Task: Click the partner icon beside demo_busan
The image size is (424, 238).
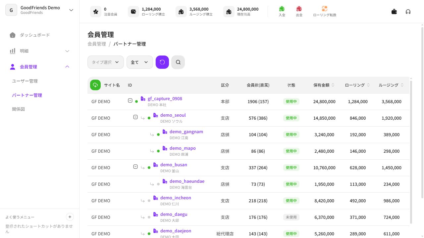Action: point(156,165)
